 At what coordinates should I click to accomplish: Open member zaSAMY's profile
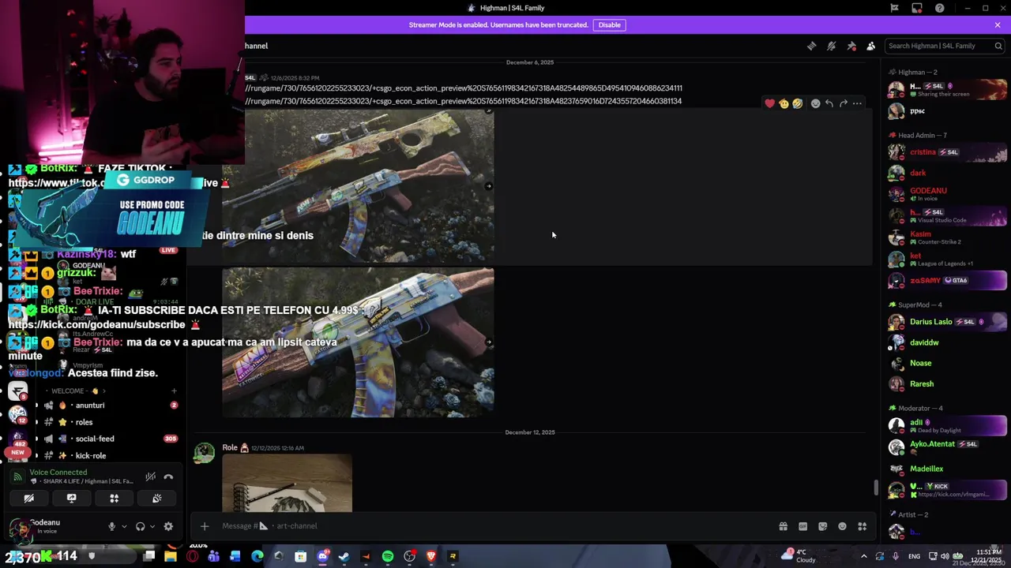(946, 280)
